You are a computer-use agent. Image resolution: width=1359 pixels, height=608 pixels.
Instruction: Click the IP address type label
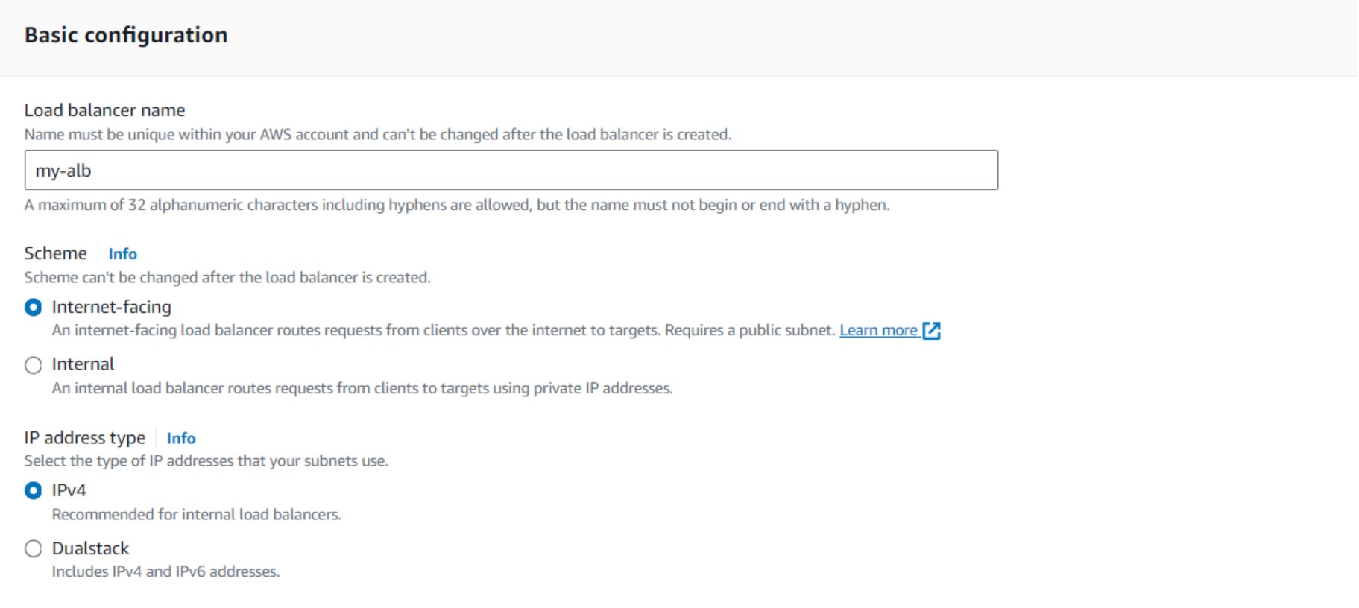point(84,437)
